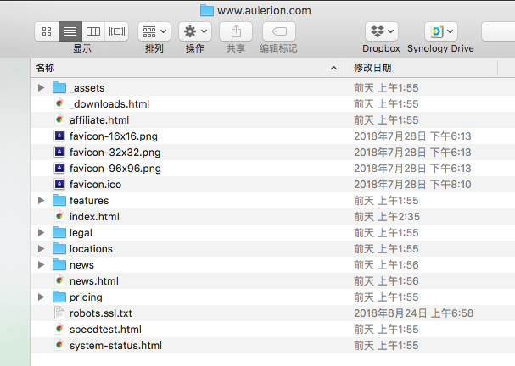515x366 pixels.
Task: Switch to column view
Action: [x=93, y=31]
